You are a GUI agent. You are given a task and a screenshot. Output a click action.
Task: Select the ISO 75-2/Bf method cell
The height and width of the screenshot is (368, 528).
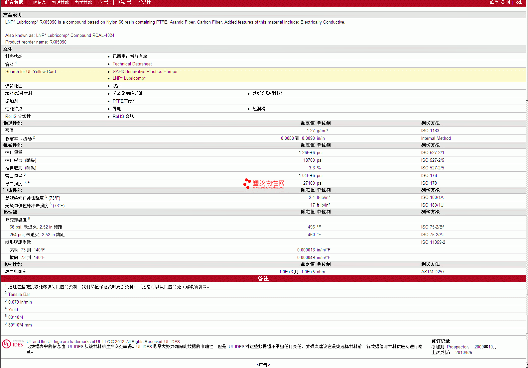[432, 227]
